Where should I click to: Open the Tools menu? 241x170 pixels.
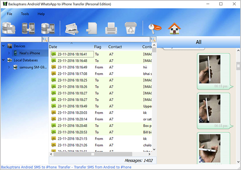(x=25, y=14)
